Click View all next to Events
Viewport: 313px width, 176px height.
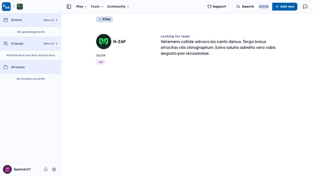point(49,20)
